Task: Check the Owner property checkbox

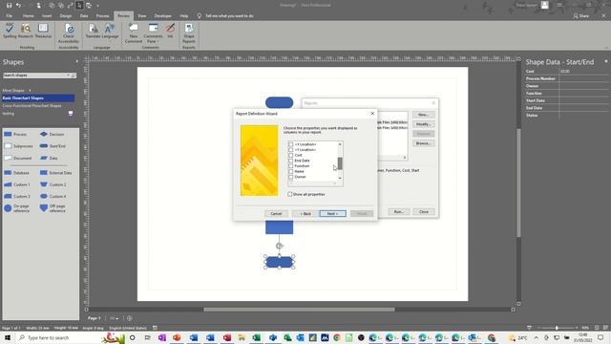Action: (290, 177)
